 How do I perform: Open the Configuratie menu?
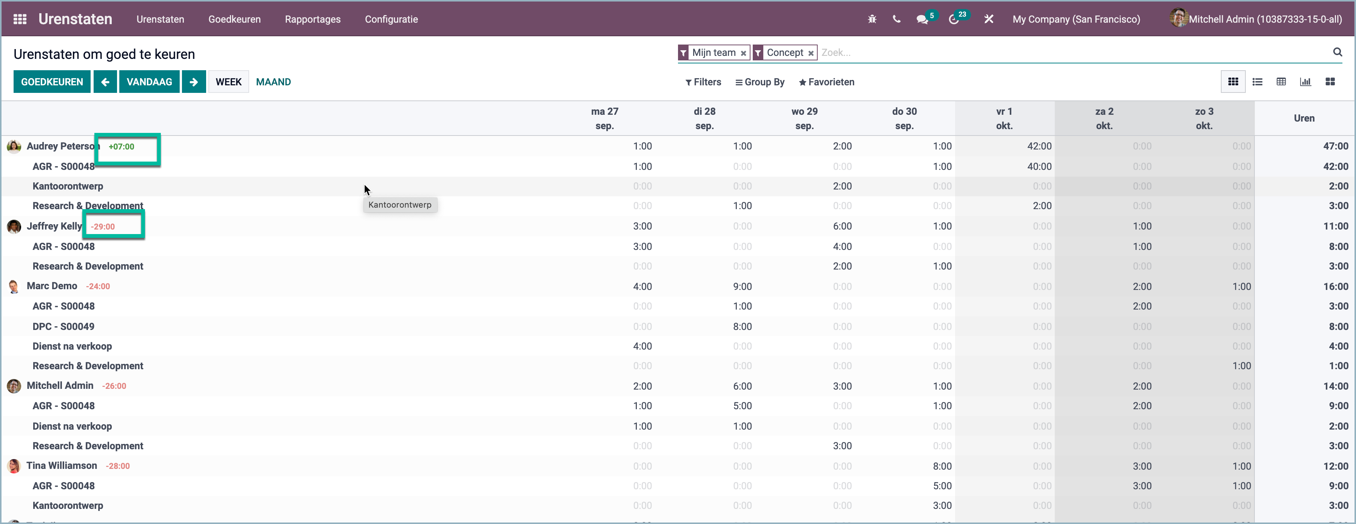[x=391, y=19]
